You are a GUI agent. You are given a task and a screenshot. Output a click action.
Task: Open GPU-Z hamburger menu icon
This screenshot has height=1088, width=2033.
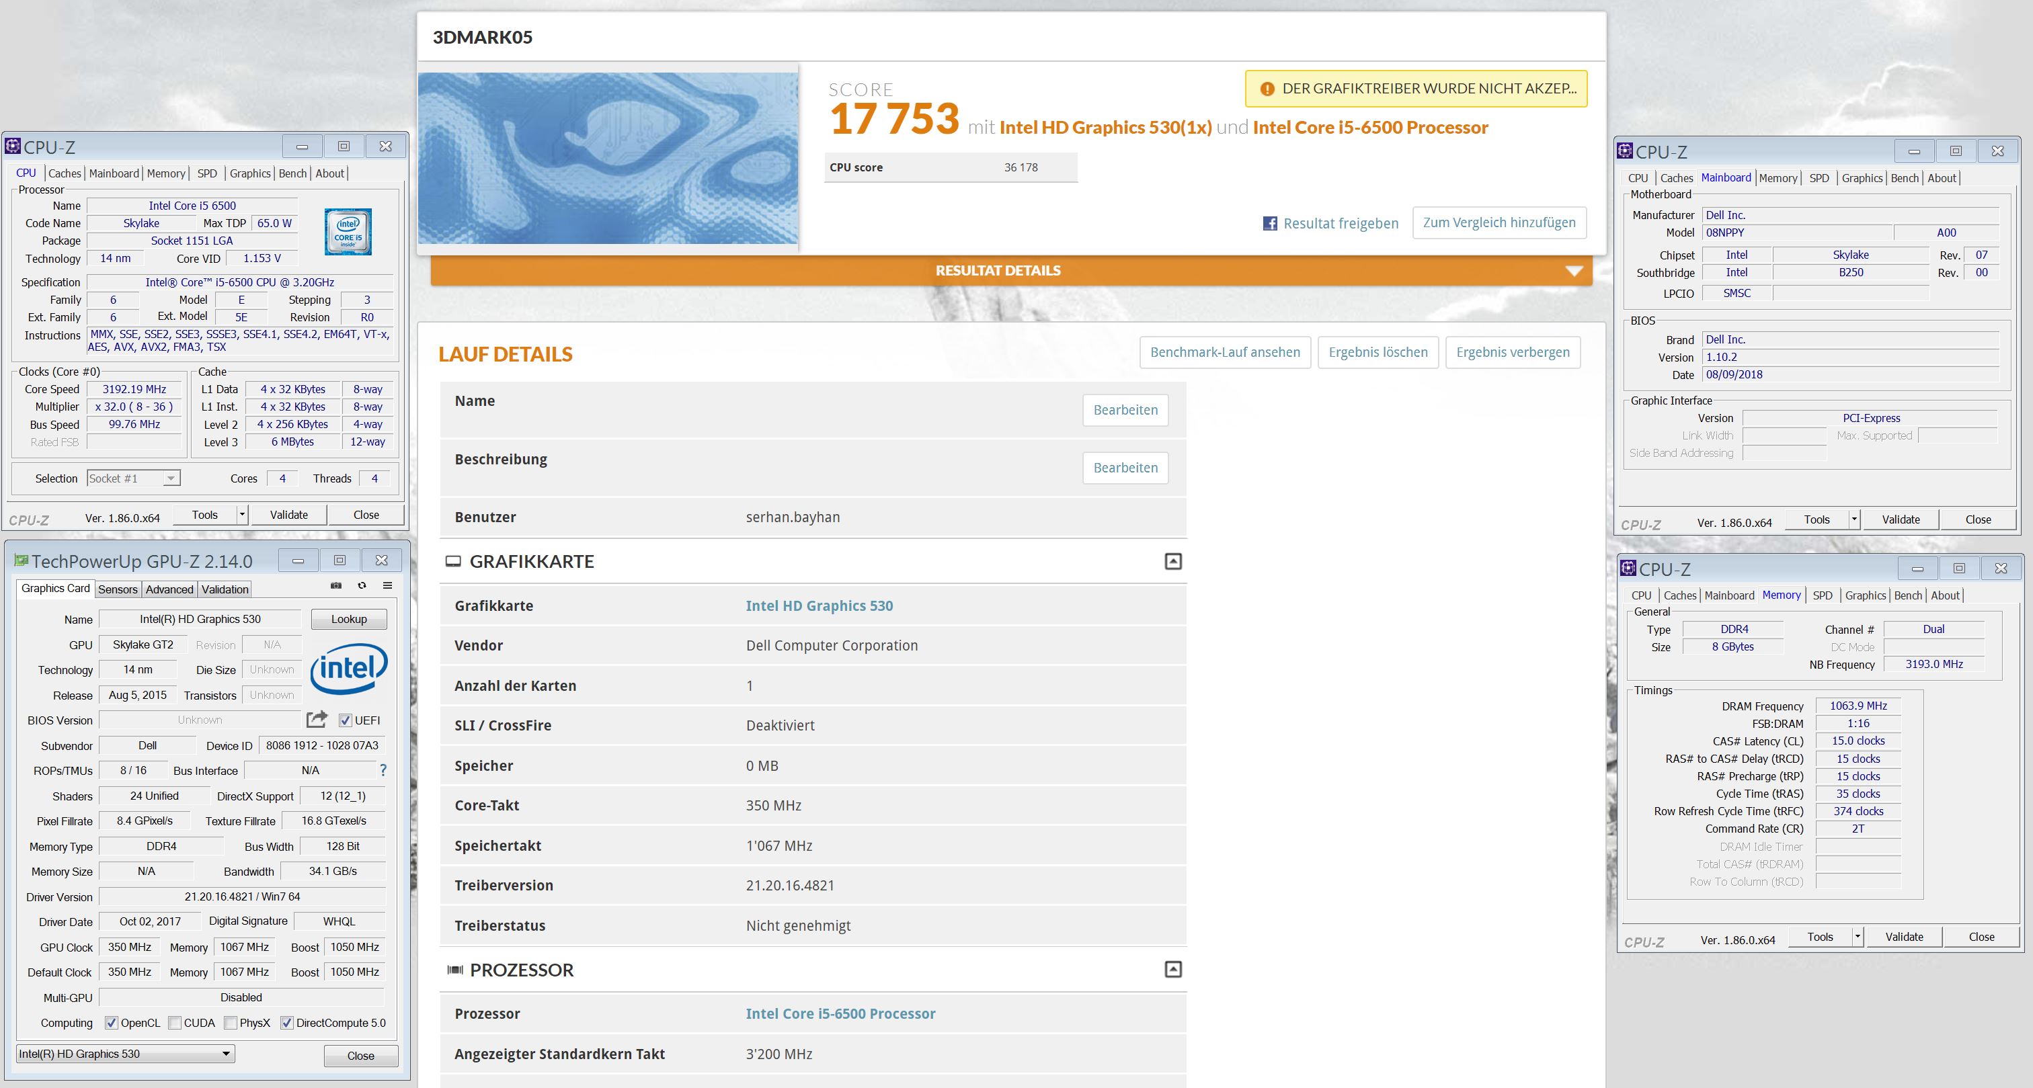387,585
